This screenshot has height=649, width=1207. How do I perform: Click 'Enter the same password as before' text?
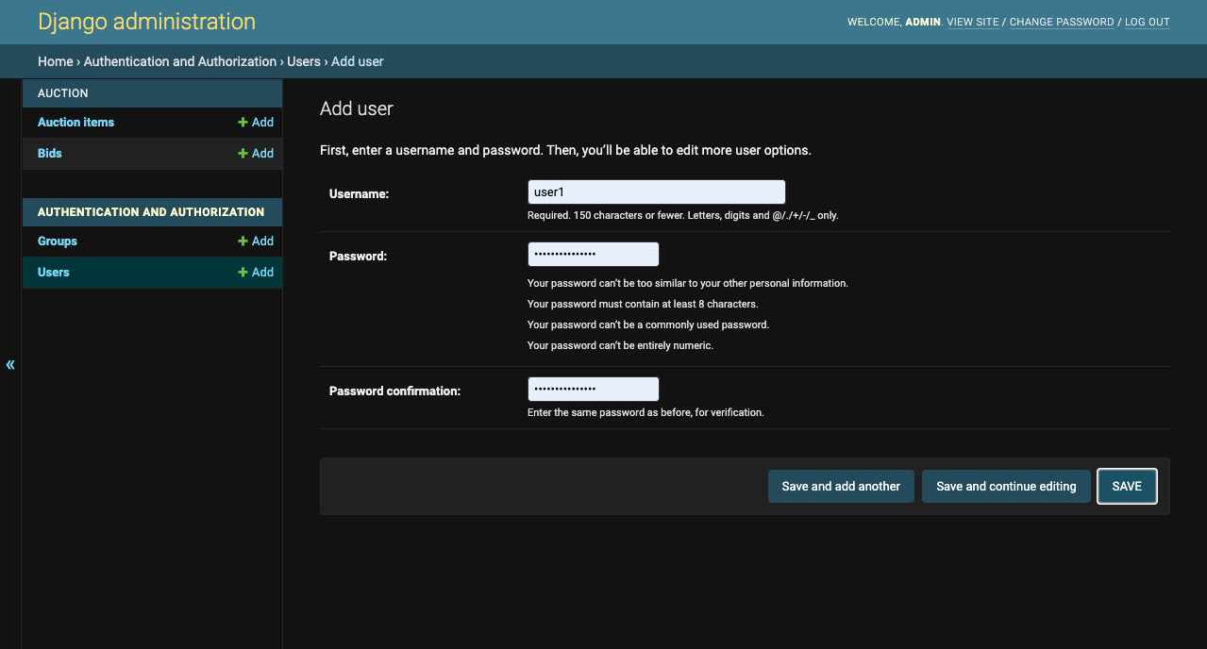click(645, 412)
